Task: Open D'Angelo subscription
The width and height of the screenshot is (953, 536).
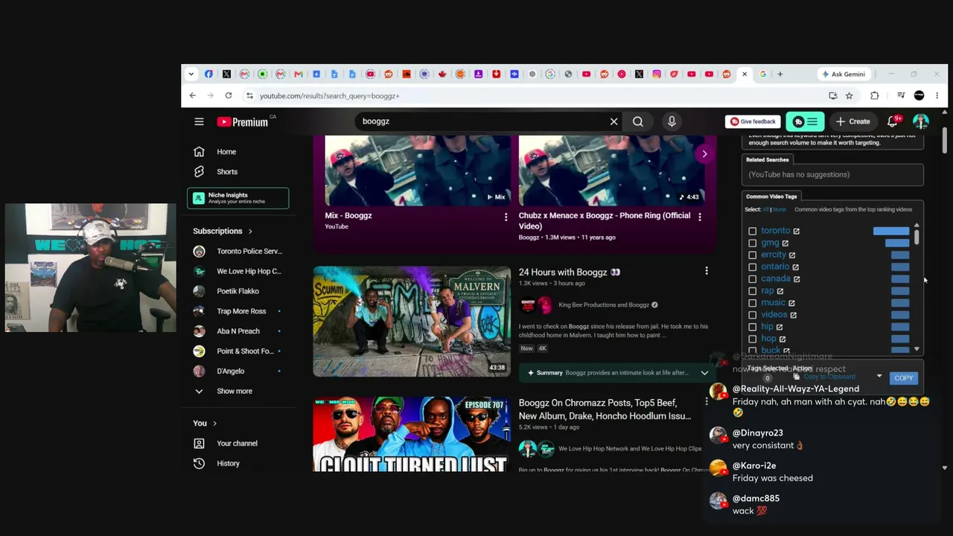Action: coord(238,371)
